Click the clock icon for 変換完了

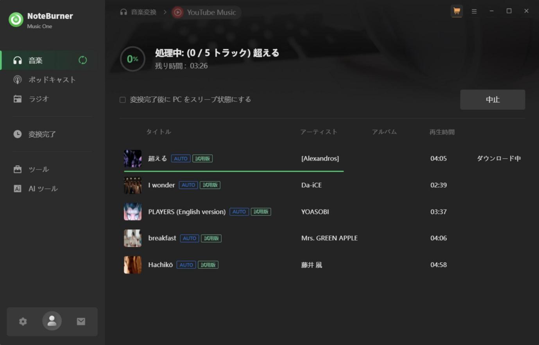[18, 134]
